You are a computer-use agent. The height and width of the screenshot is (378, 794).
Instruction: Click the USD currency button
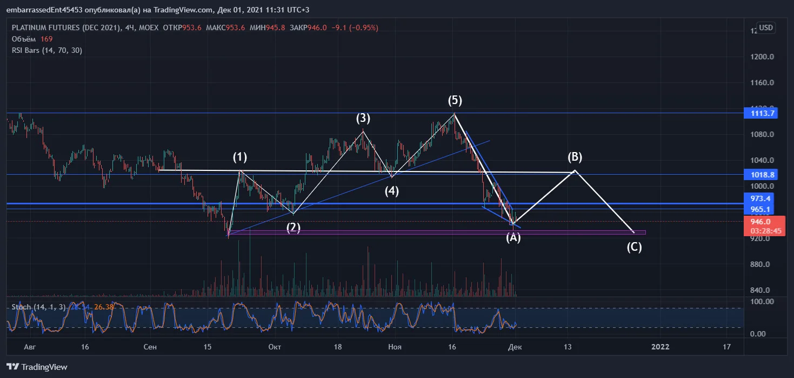[x=765, y=28]
